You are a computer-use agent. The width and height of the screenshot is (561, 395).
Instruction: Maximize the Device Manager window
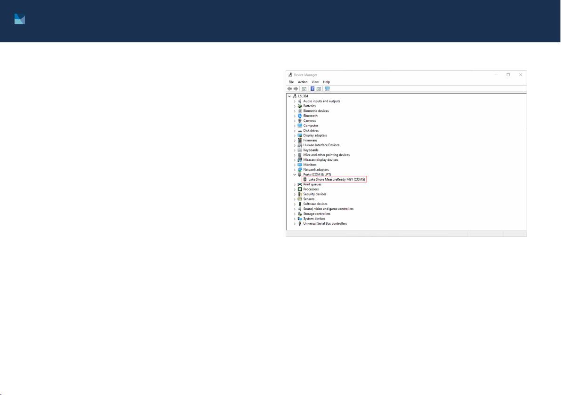[x=508, y=75]
